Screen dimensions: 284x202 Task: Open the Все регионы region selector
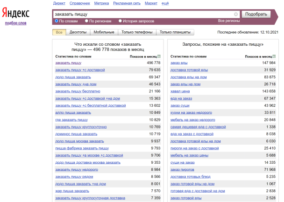coord(229,21)
